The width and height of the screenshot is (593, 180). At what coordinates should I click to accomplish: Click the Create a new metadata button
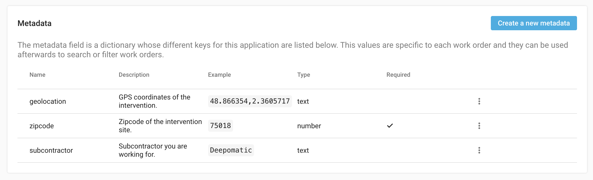pos(534,23)
